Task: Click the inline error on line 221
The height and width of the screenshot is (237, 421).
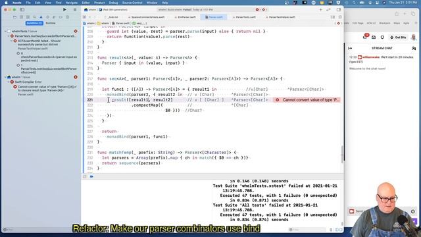Action: pyautogui.click(x=307, y=100)
